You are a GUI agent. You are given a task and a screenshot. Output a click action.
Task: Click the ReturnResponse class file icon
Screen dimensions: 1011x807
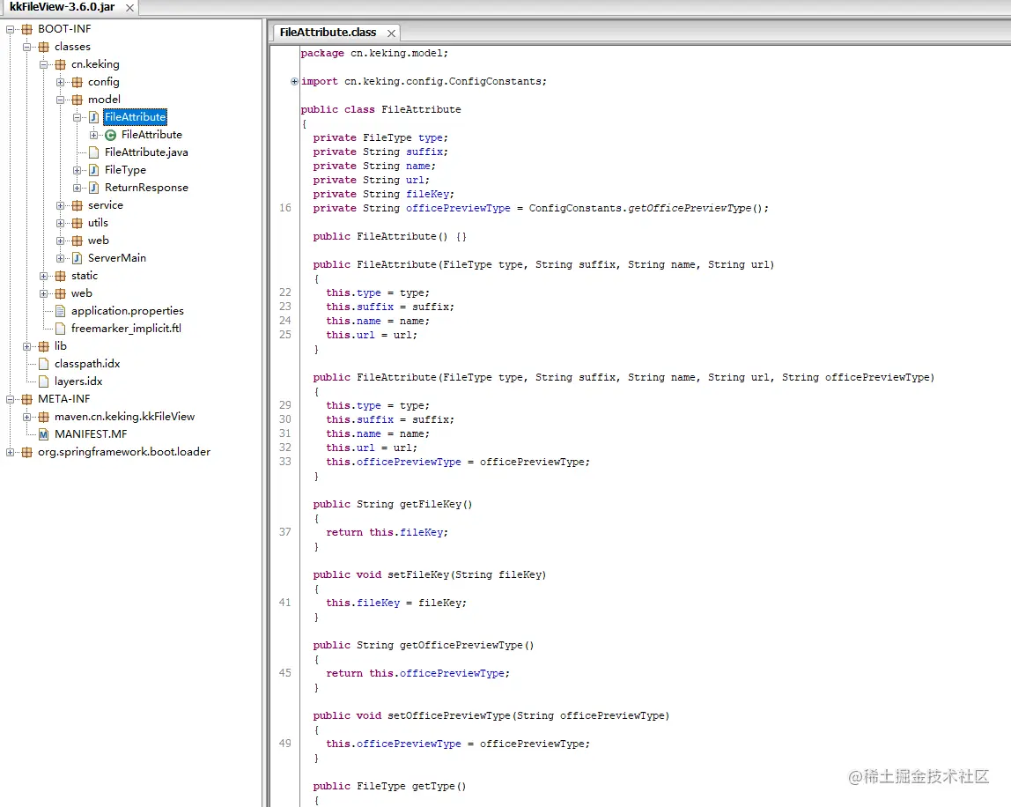click(94, 188)
